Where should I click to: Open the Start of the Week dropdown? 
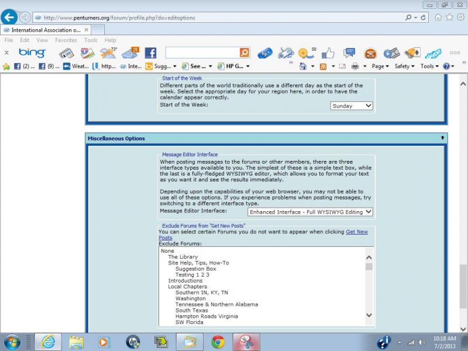pos(352,106)
